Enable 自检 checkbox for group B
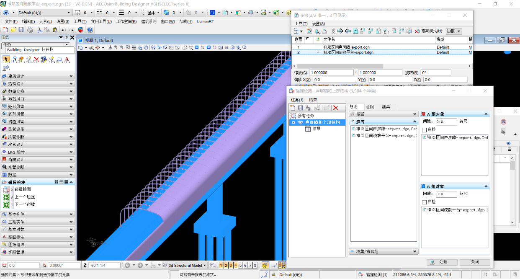Screen dimensions: 520x279 pos(425,202)
